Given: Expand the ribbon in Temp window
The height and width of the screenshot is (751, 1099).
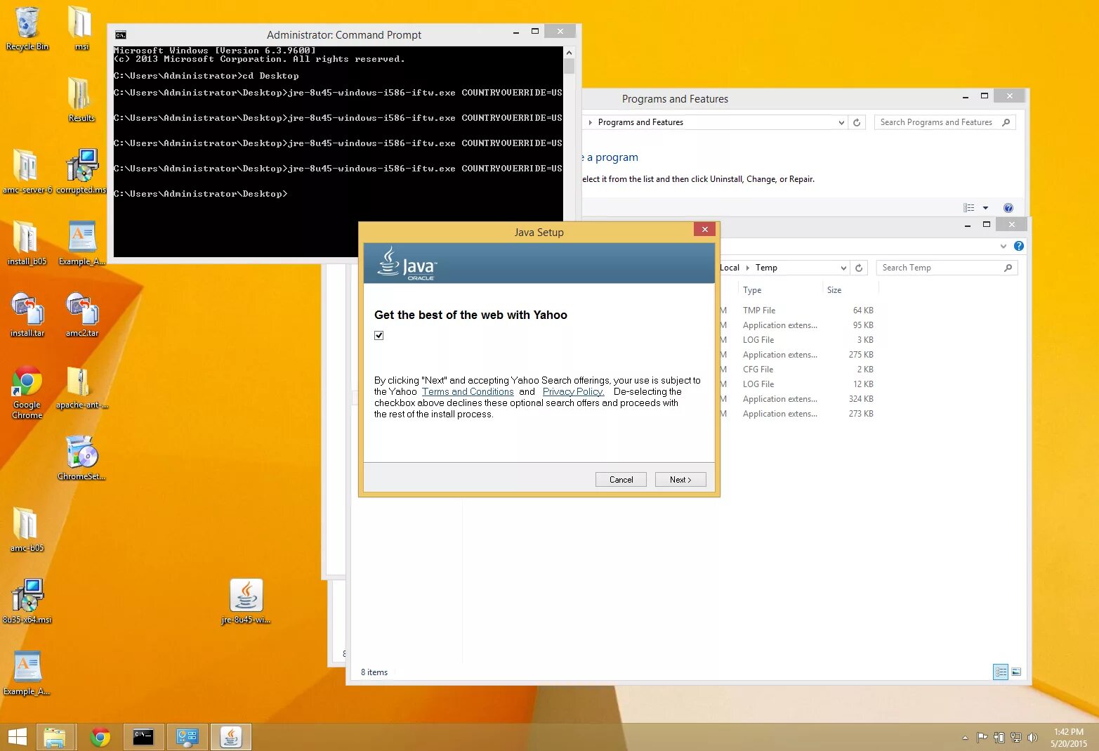Looking at the screenshot, I should coord(1003,246).
